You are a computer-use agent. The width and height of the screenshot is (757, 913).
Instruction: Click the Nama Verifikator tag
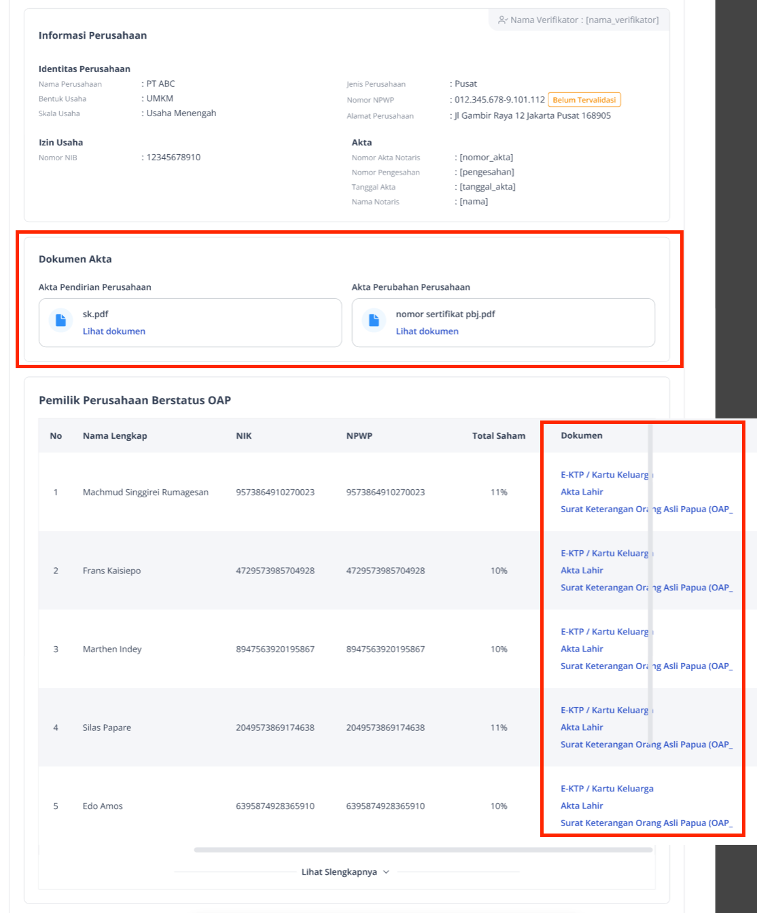[578, 20]
